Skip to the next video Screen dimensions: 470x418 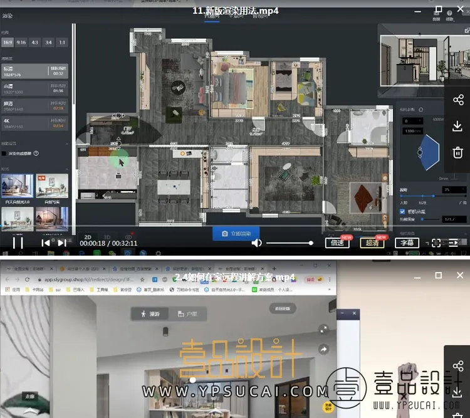[x=62, y=243]
